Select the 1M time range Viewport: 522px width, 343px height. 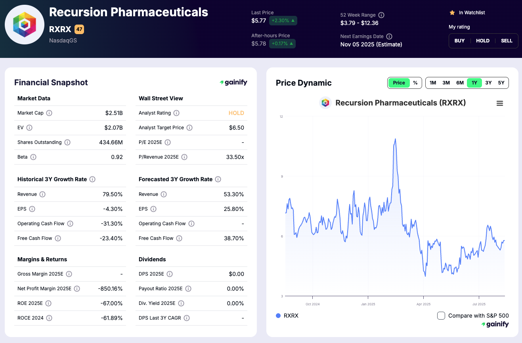[x=433, y=83]
